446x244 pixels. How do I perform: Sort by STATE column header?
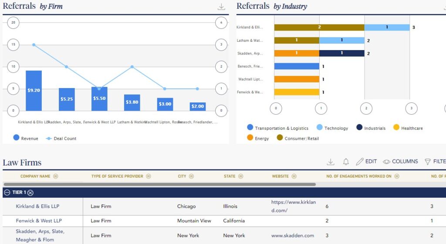(230, 176)
